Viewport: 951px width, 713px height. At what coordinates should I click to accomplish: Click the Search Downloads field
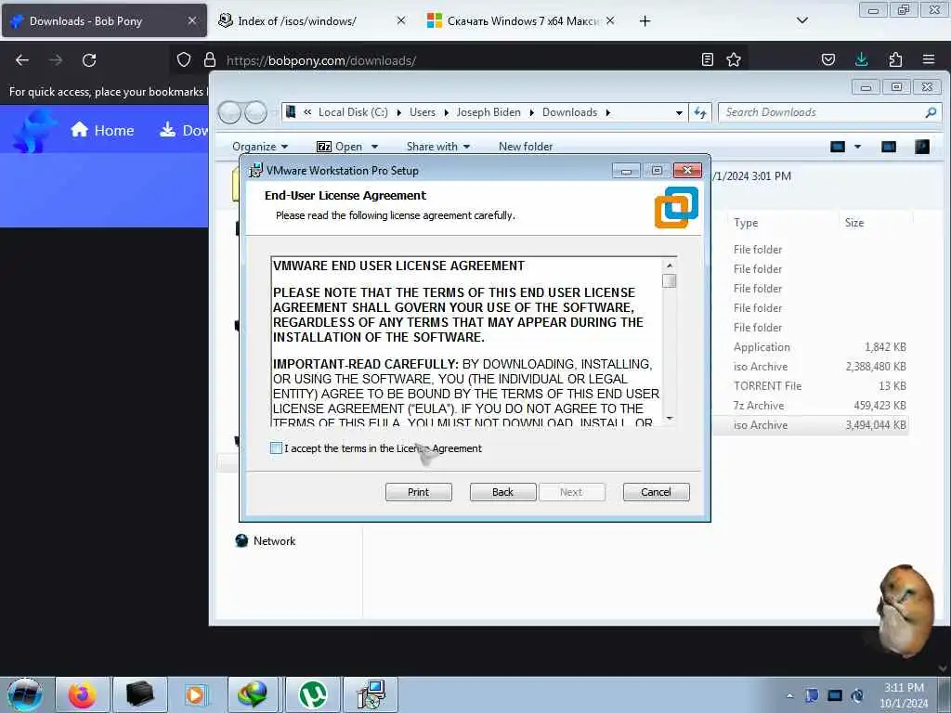(822, 112)
